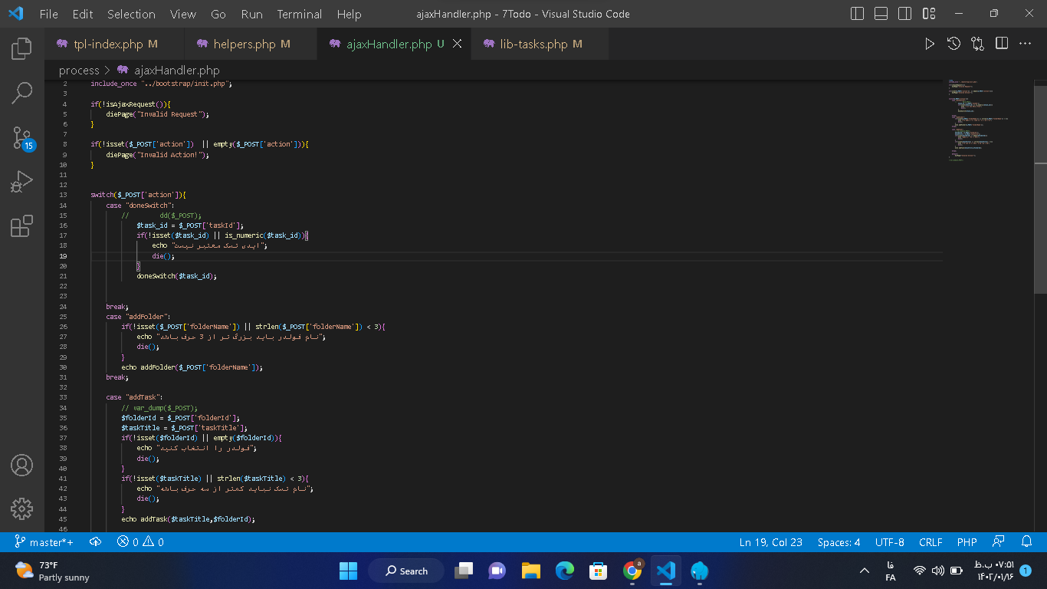Open the Run and Debug view
1047x589 pixels.
pos(21,182)
